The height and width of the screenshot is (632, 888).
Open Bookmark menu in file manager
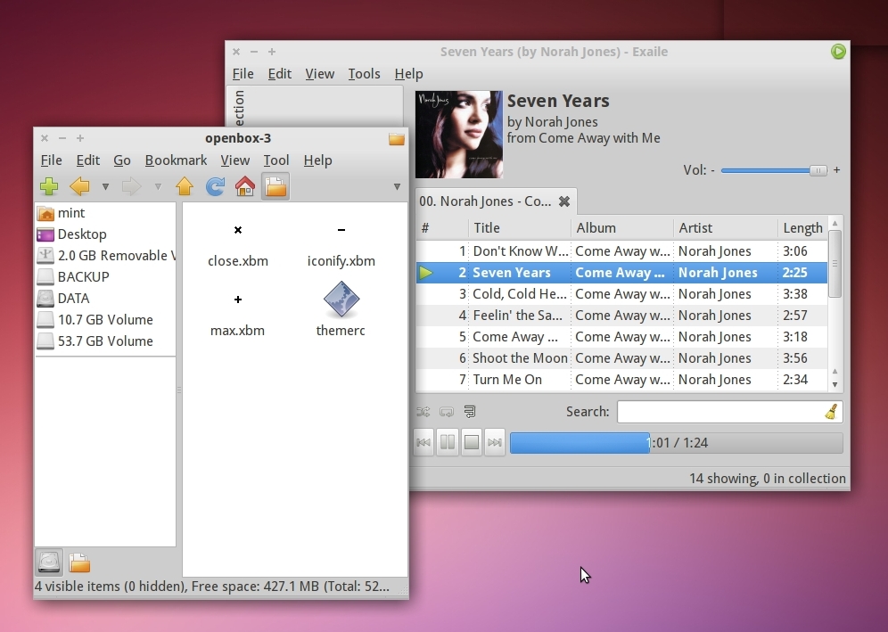(x=176, y=160)
